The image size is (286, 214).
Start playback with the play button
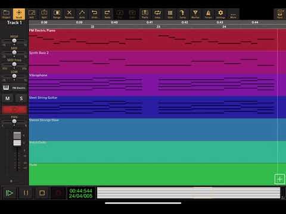[x=10, y=193]
